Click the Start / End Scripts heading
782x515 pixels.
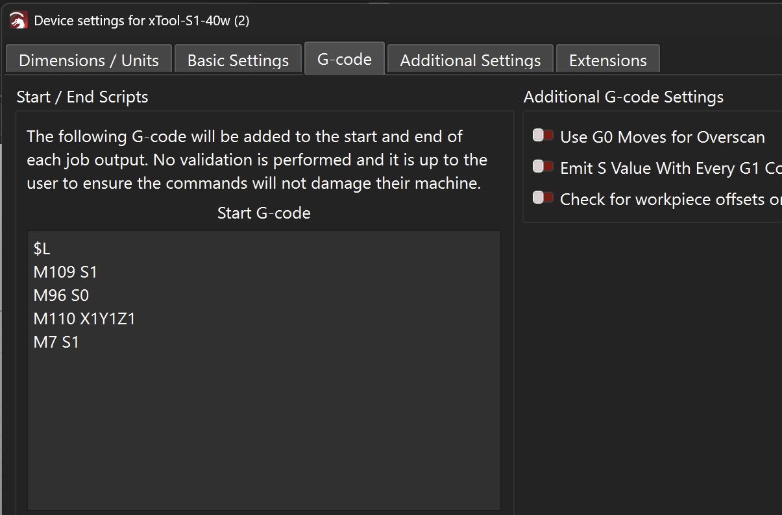click(x=82, y=97)
